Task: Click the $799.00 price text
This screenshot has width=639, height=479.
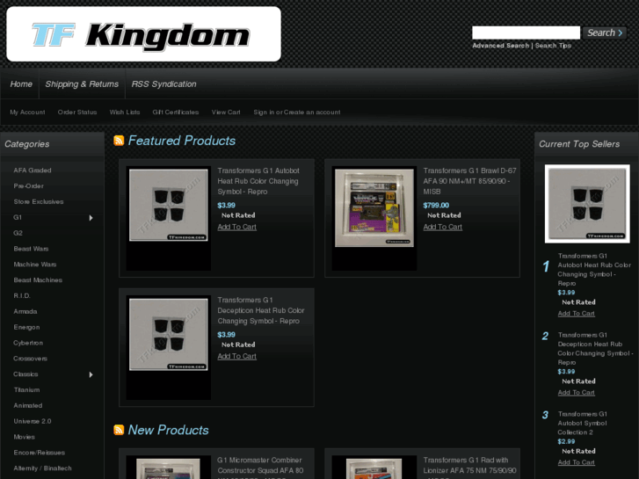Action: tap(436, 206)
